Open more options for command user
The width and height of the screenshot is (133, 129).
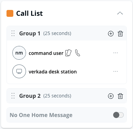[x=116, y=53]
